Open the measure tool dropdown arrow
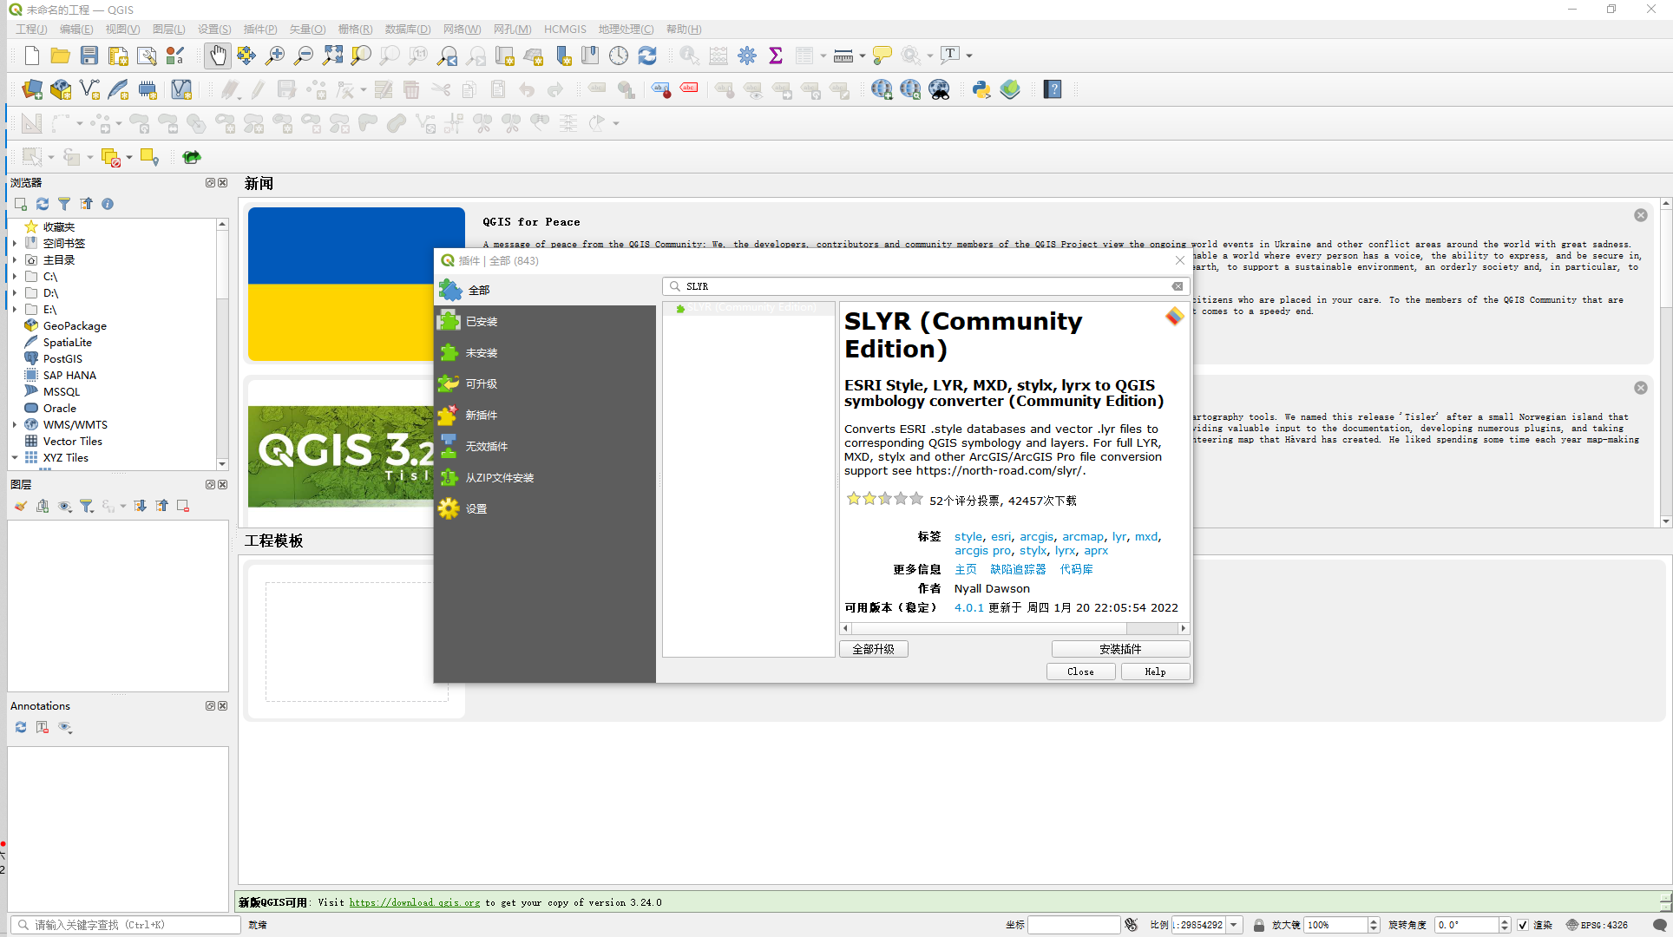Image resolution: width=1673 pixels, height=937 pixels. coord(863,56)
